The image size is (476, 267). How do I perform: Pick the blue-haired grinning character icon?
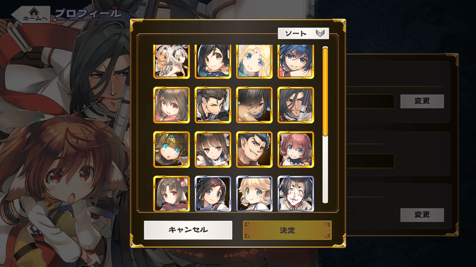tap(296, 62)
